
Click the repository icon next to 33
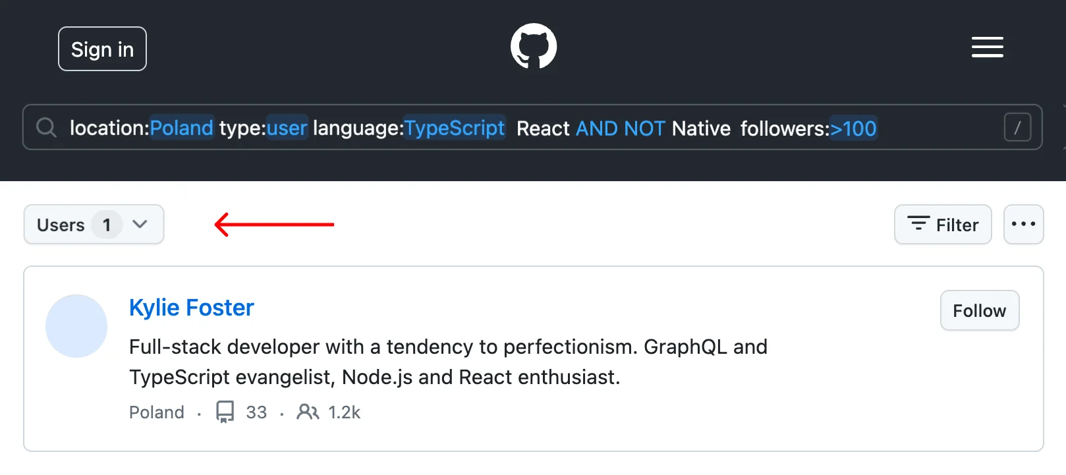pos(225,412)
